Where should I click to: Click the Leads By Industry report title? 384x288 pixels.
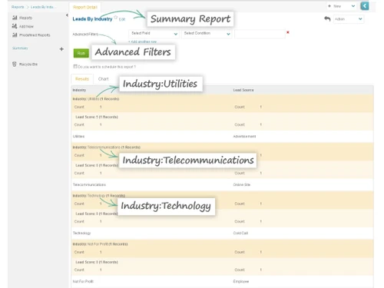coord(92,19)
